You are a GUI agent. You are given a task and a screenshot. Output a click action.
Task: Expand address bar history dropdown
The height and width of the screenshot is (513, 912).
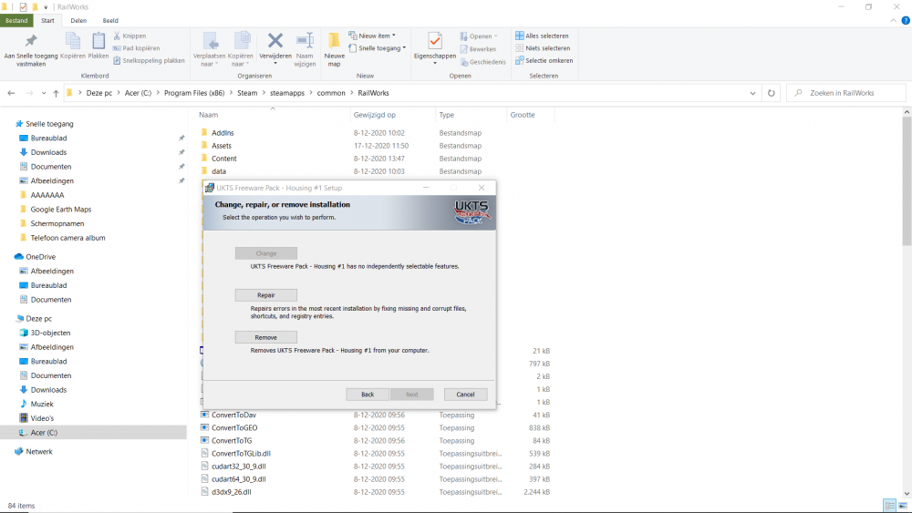(752, 93)
